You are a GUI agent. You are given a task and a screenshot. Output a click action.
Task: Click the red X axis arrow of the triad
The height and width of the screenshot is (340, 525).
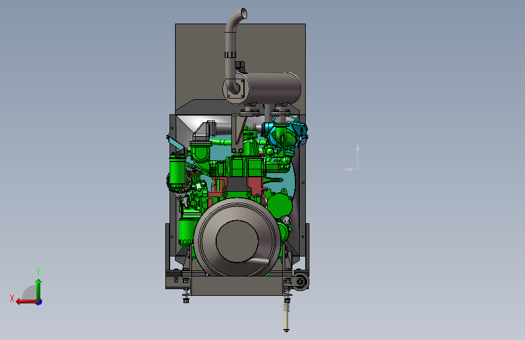coord(27,302)
